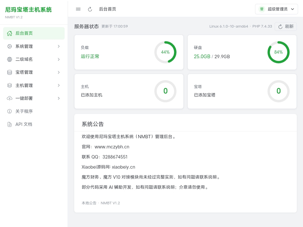The width and height of the screenshot is (303, 227).
Task: Click the QQ number 3288674551 line
Action: coord(105,157)
